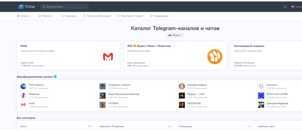Click the Аналитика chart icon

coord(63,16)
